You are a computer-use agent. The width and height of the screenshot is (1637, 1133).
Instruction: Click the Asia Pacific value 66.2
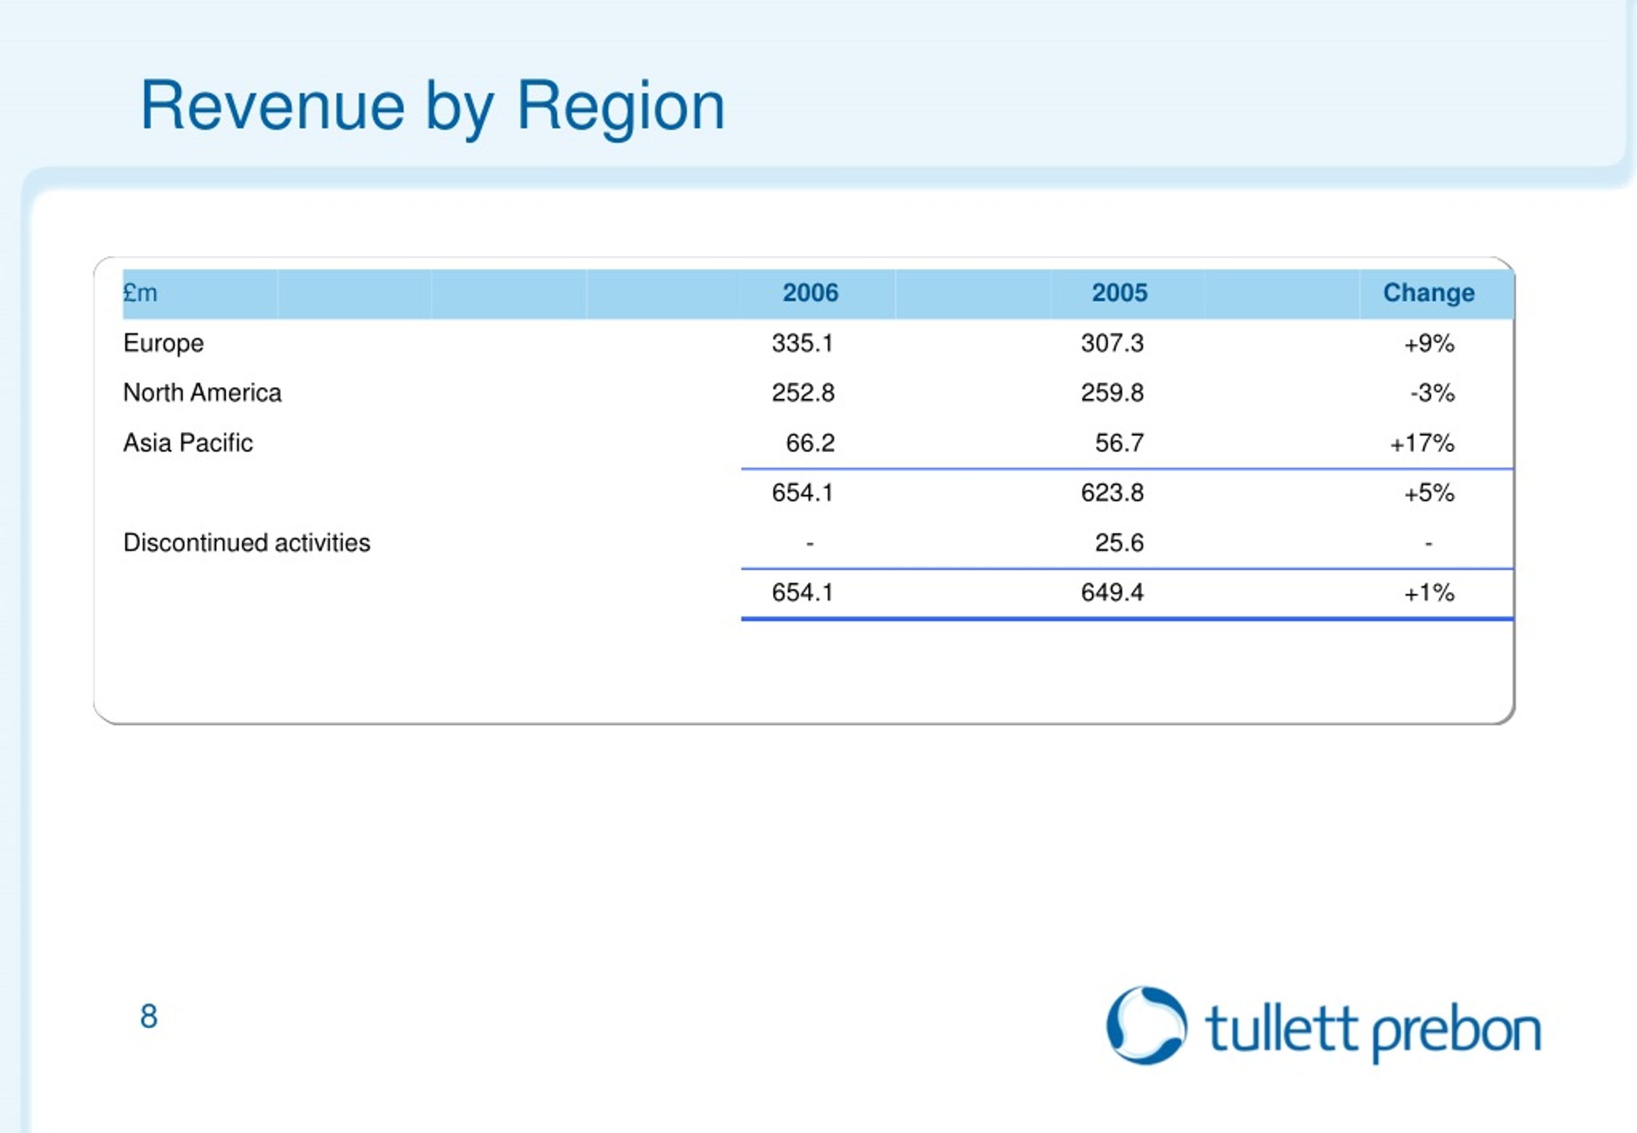(810, 443)
